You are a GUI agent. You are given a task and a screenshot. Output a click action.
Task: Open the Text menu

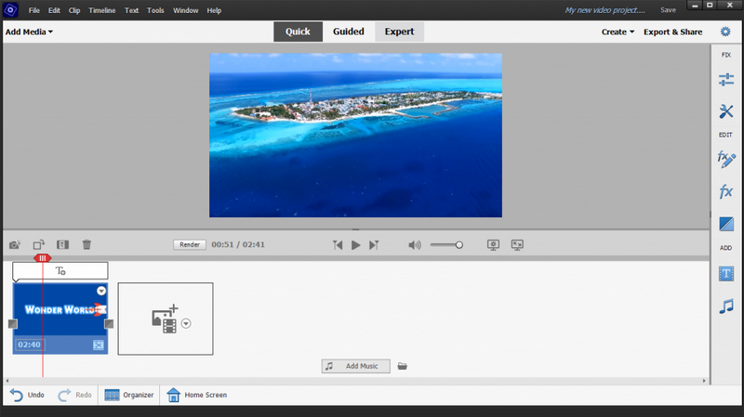coord(131,10)
